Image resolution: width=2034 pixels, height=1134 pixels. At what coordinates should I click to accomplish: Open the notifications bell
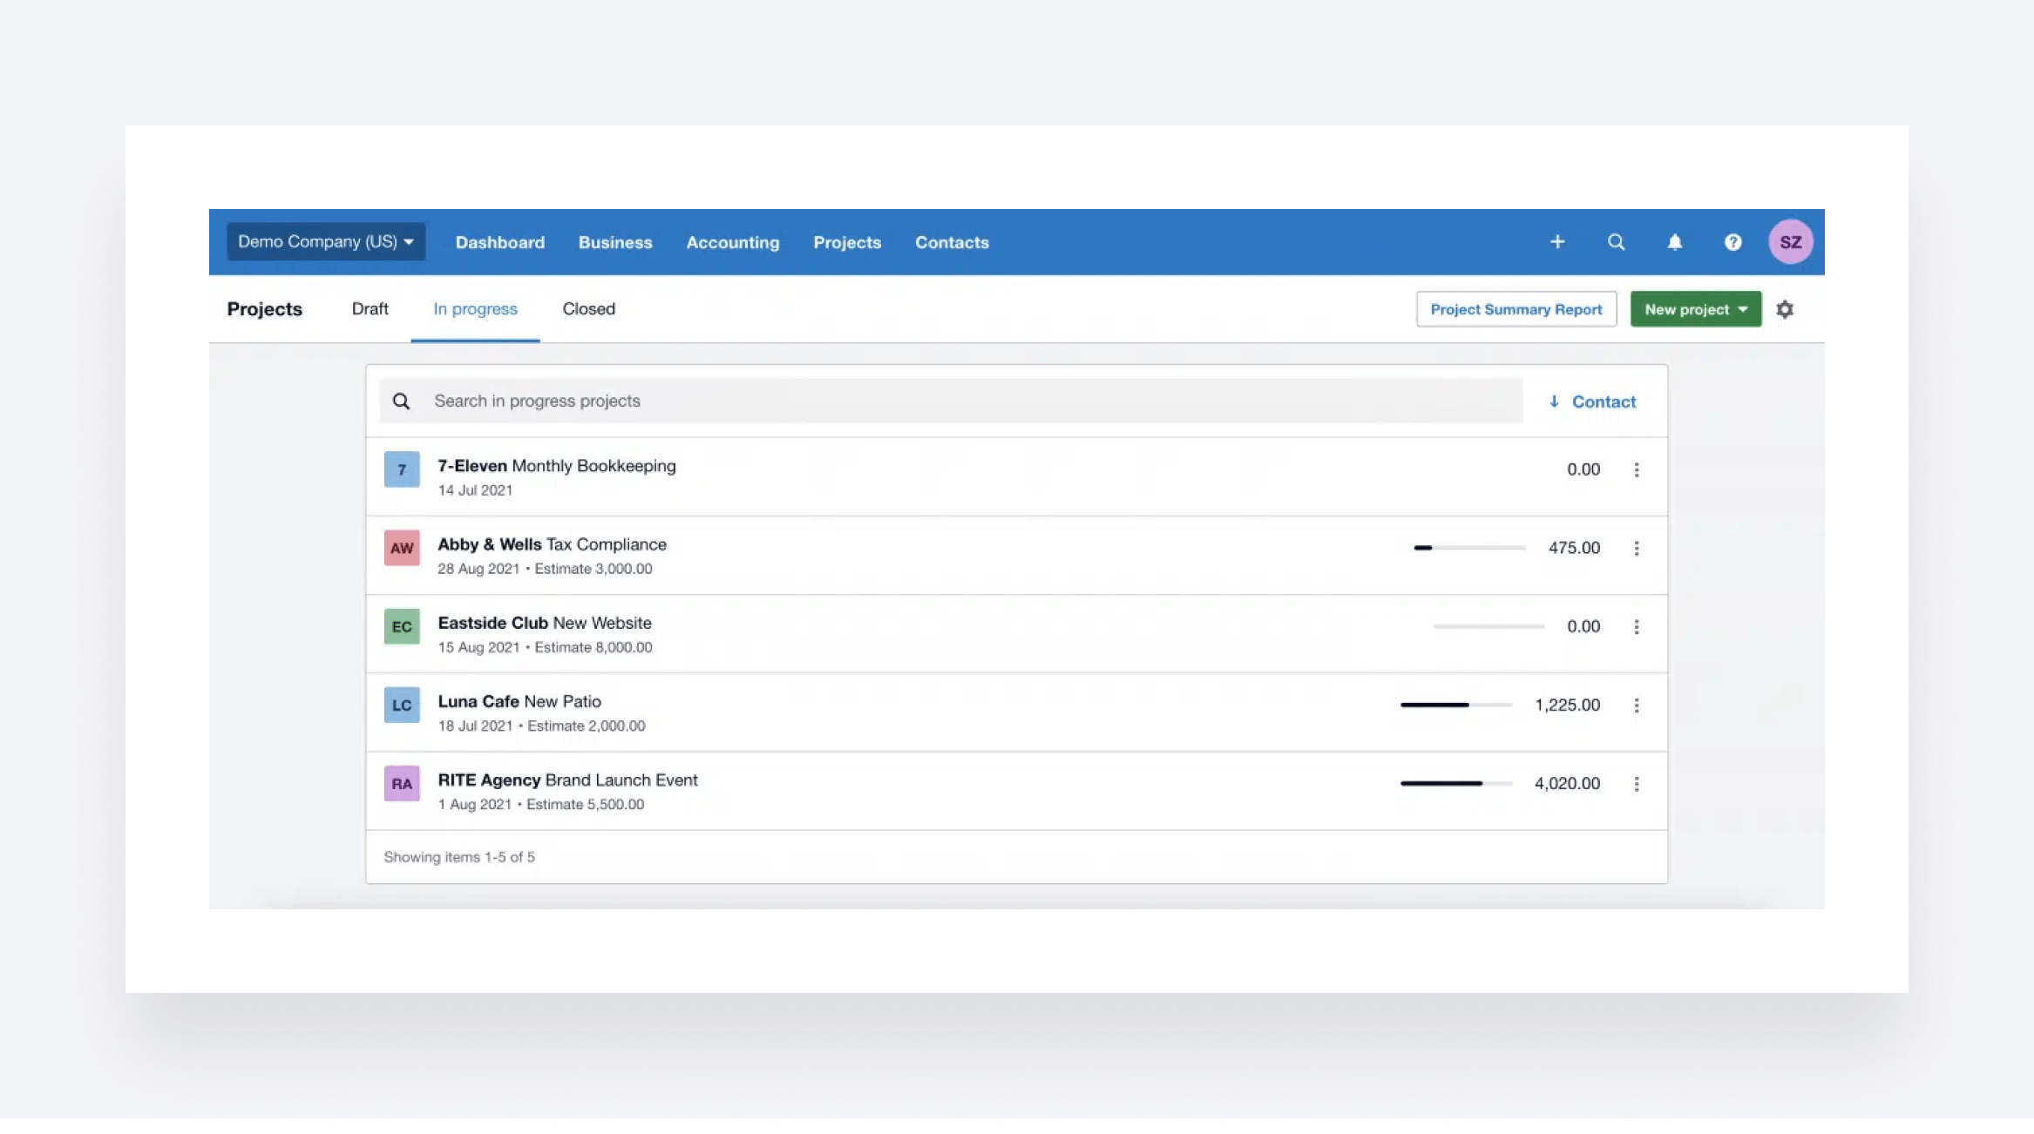1674,242
